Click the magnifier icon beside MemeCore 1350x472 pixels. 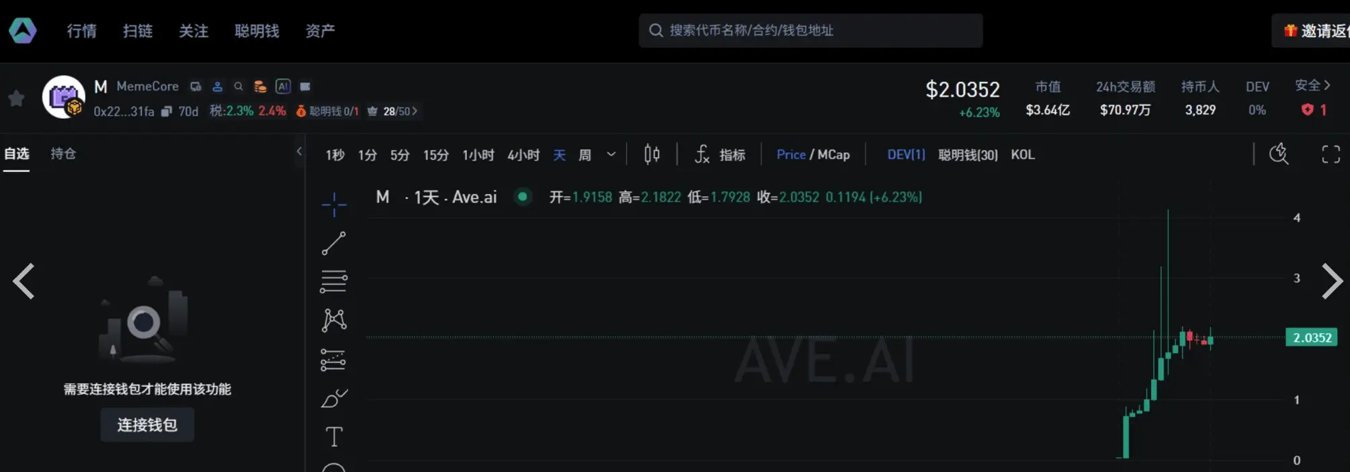pyautogui.click(x=238, y=87)
